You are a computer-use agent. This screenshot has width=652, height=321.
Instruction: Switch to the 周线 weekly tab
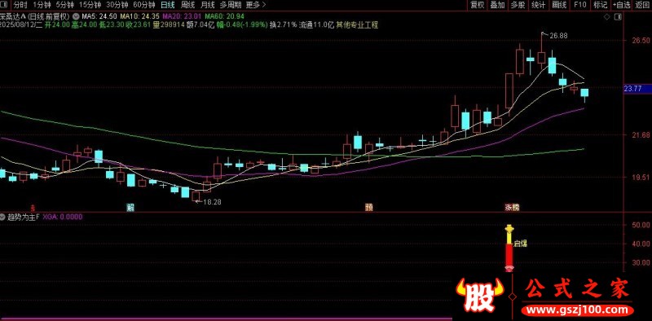[188, 5]
